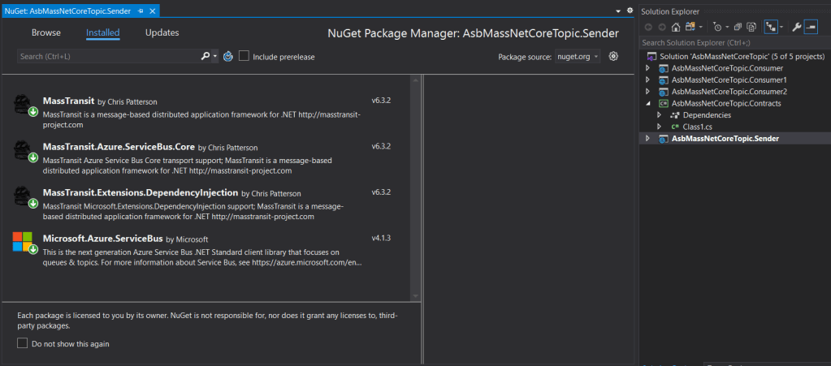Collapse the AsbMassNetCoreTopic.Contracts project node

(647, 104)
